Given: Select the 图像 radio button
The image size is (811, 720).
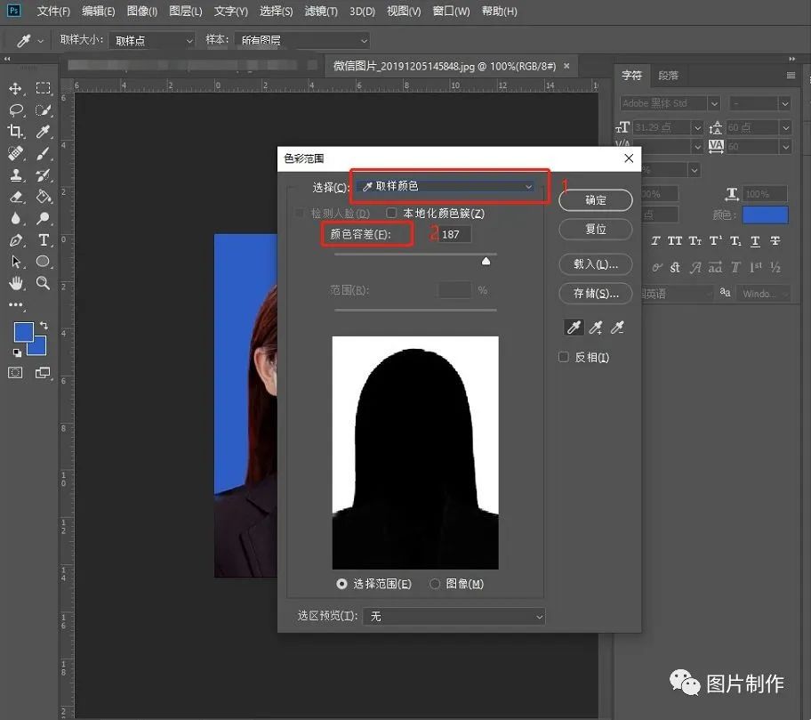Looking at the screenshot, I should point(435,584).
